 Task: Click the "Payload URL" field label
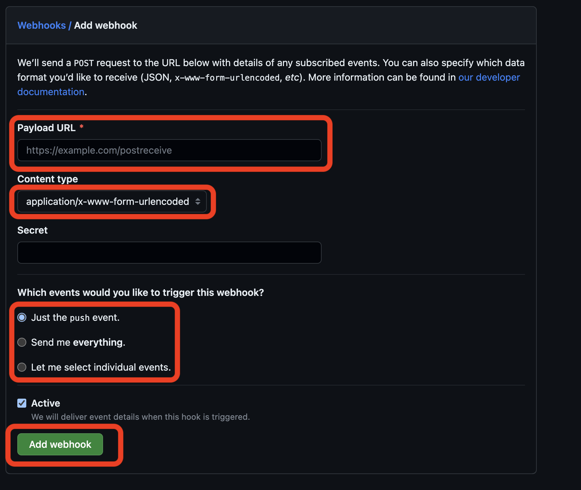(47, 127)
